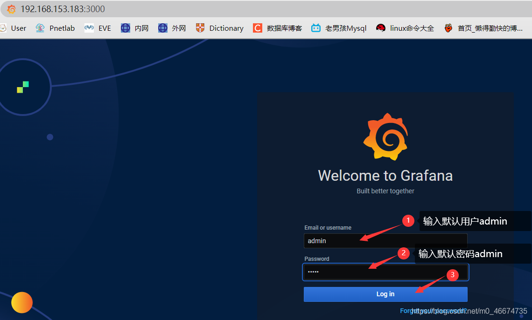The image size is (532, 320).
Task: Open the 老男孩Mysql bookmark label
Action: coord(346,28)
